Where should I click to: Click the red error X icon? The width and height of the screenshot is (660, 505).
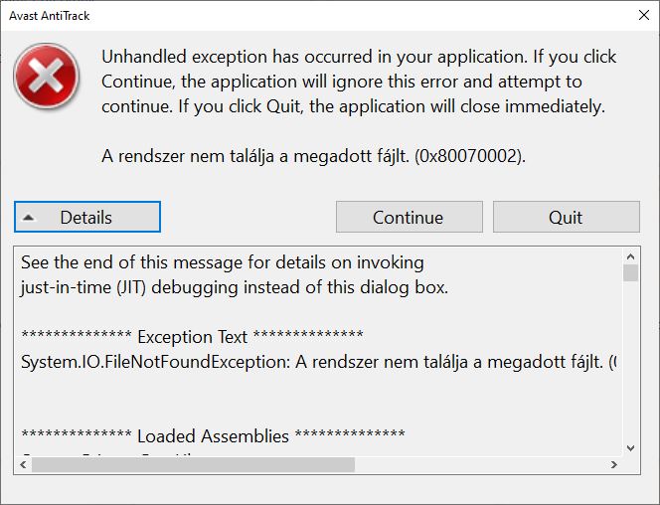click(x=47, y=77)
